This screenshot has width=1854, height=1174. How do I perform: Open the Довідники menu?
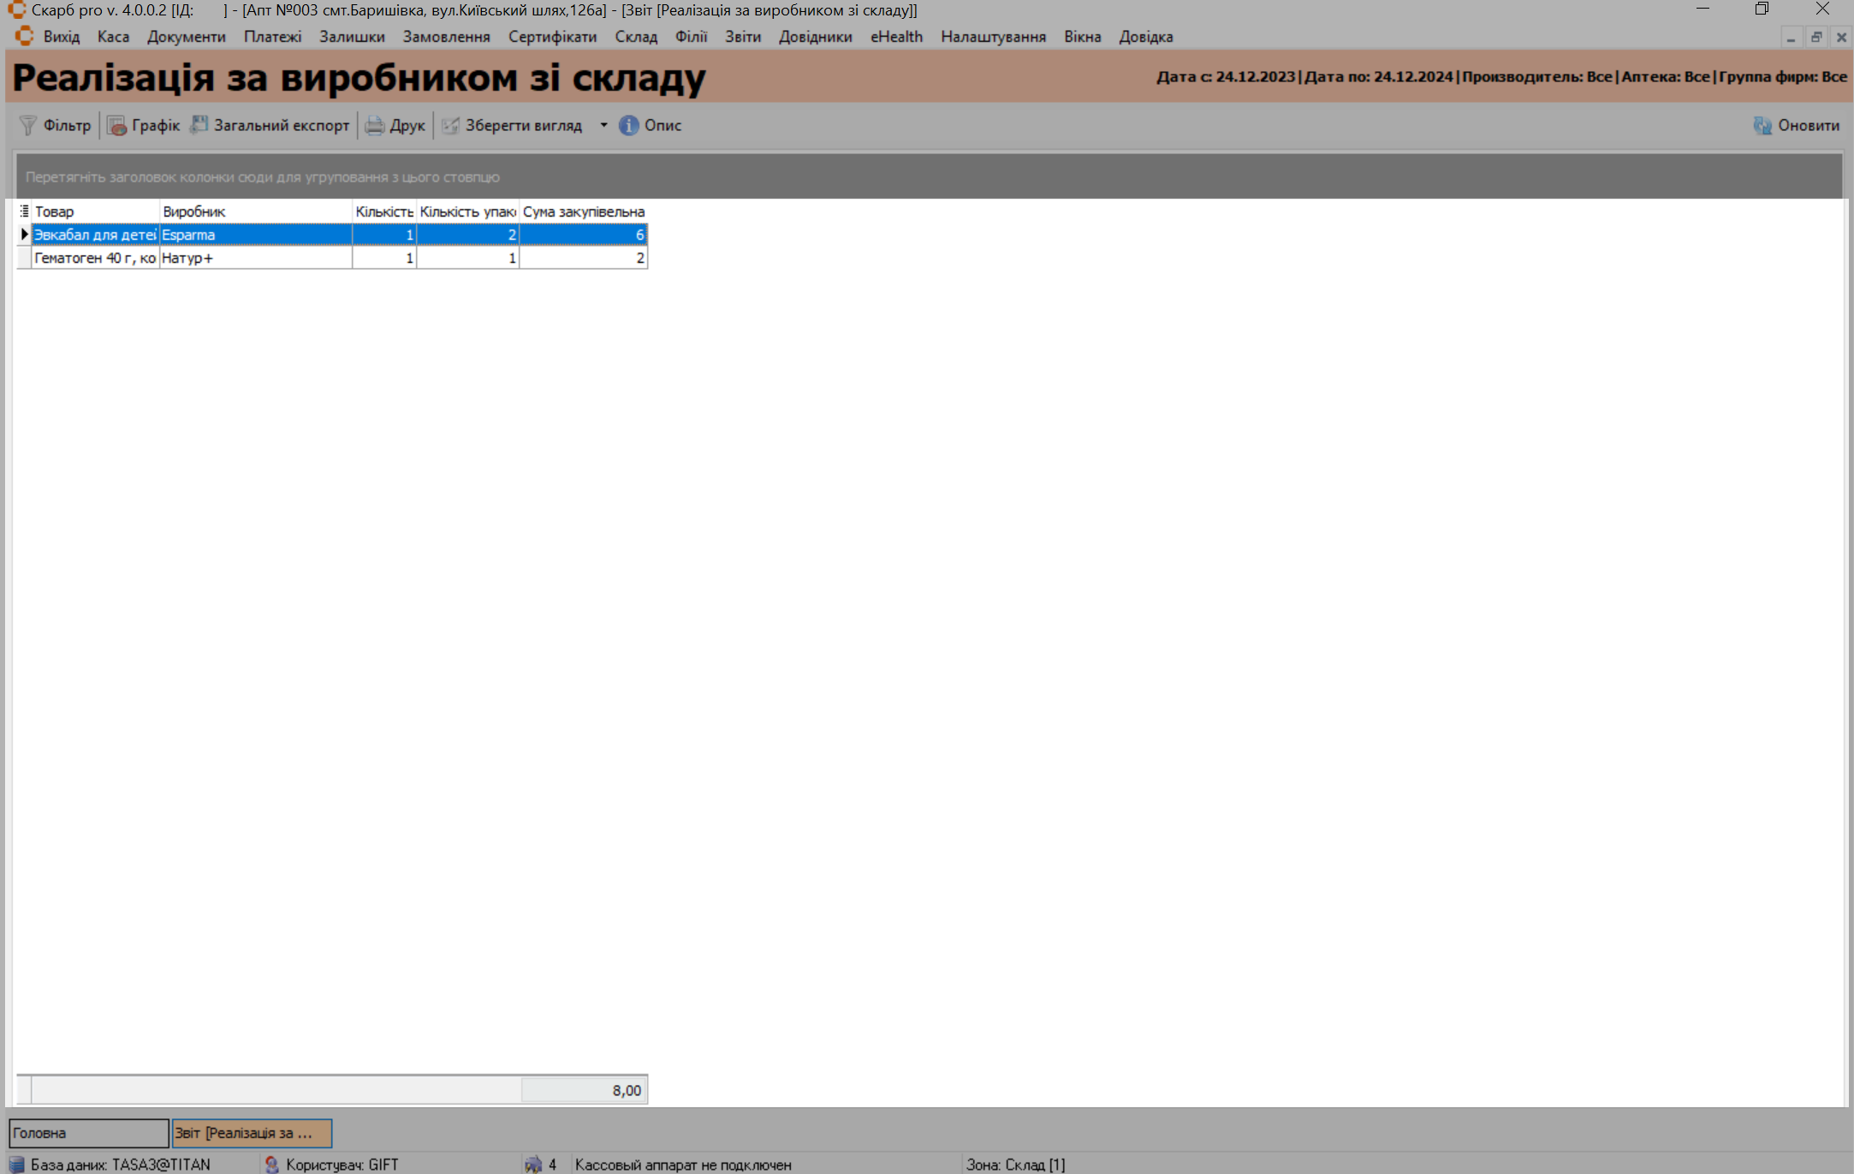pos(815,37)
